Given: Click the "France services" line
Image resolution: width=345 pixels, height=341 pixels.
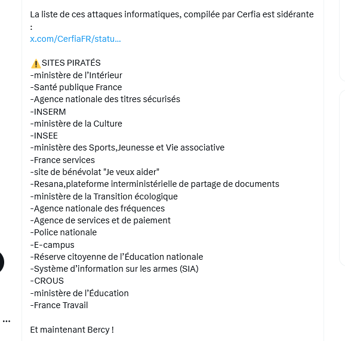Looking at the screenshot, I should point(63,160).
